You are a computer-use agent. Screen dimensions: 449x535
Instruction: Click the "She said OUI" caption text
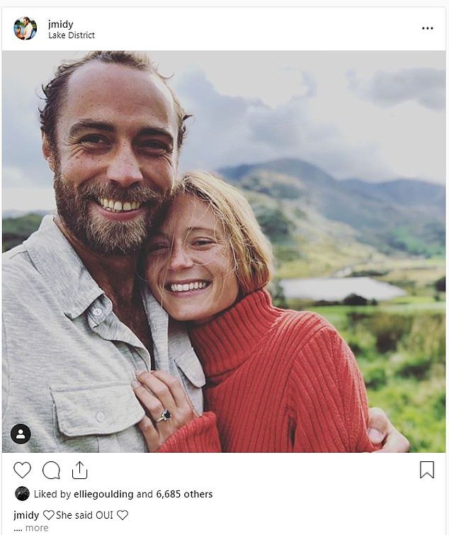(x=84, y=515)
